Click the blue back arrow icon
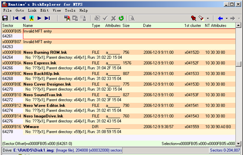The image size is (243, 155). tap(220, 19)
